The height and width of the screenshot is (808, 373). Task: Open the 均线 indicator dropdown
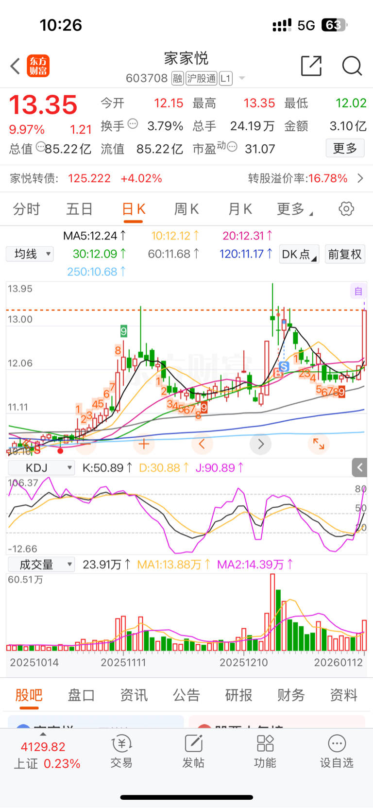pyautogui.click(x=30, y=254)
